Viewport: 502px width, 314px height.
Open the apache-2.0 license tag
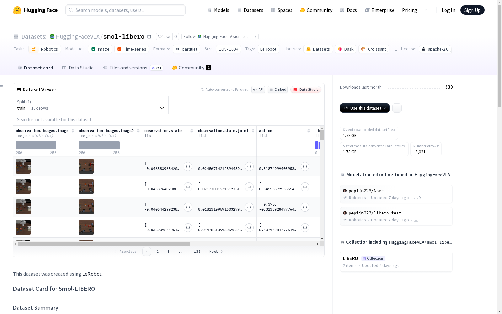[435, 49]
